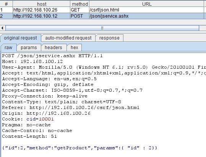
Task: Sort history by the host column header
Action: pos(42,4)
